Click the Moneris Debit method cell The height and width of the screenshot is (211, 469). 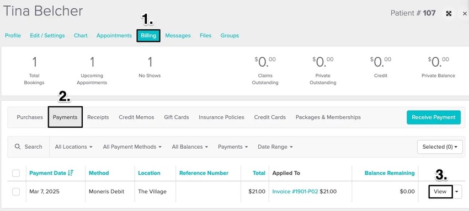point(106,192)
